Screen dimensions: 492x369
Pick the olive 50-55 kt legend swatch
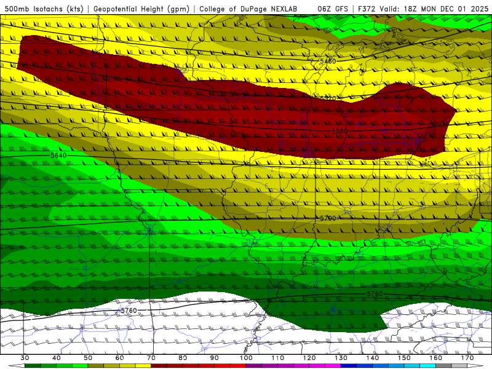[96, 366]
